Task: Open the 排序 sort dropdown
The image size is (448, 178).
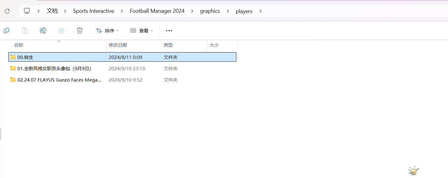Action: click(107, 31)
